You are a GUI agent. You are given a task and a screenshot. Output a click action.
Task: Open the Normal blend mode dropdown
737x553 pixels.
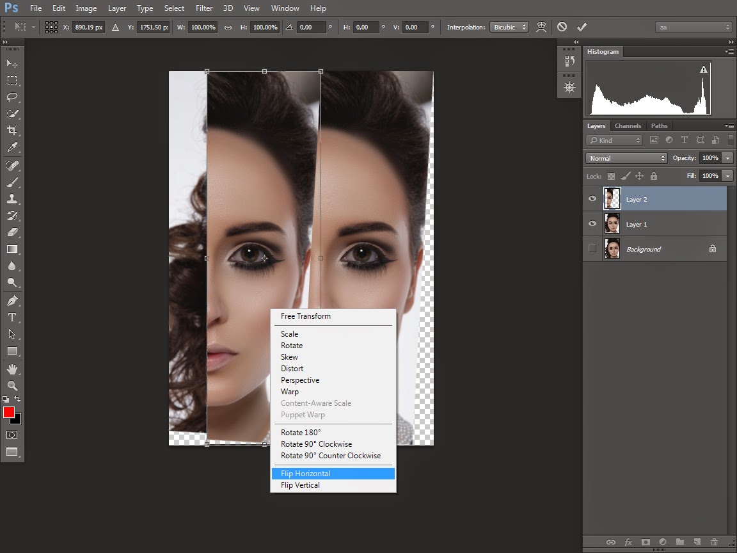(626, 158)
